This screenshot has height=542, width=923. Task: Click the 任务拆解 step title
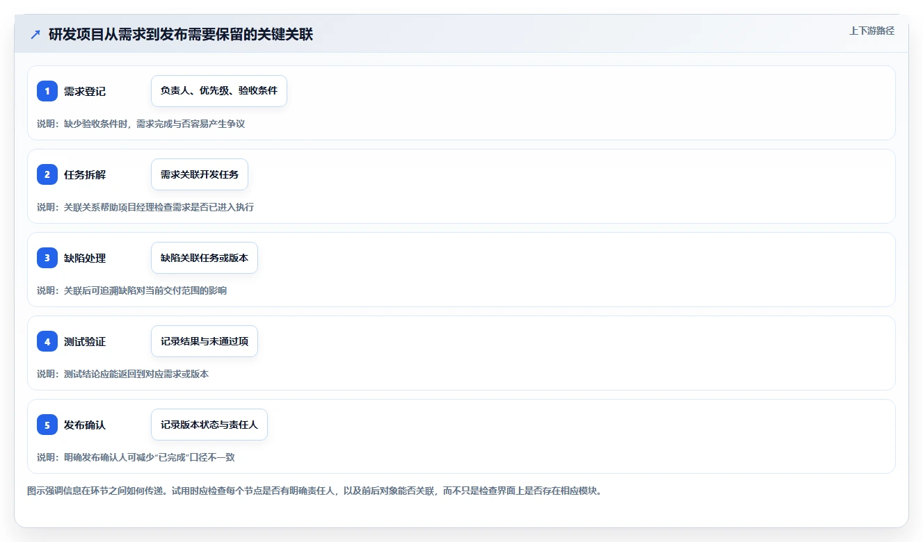pyautogui.click(x=85, y=174)
